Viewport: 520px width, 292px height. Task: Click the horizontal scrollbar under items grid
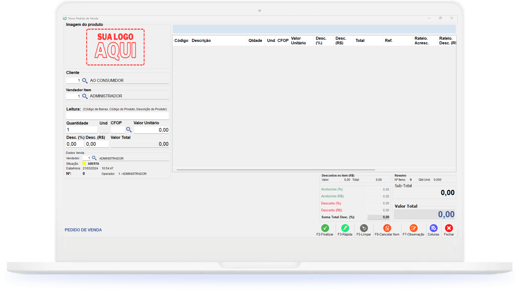(275, 170)
